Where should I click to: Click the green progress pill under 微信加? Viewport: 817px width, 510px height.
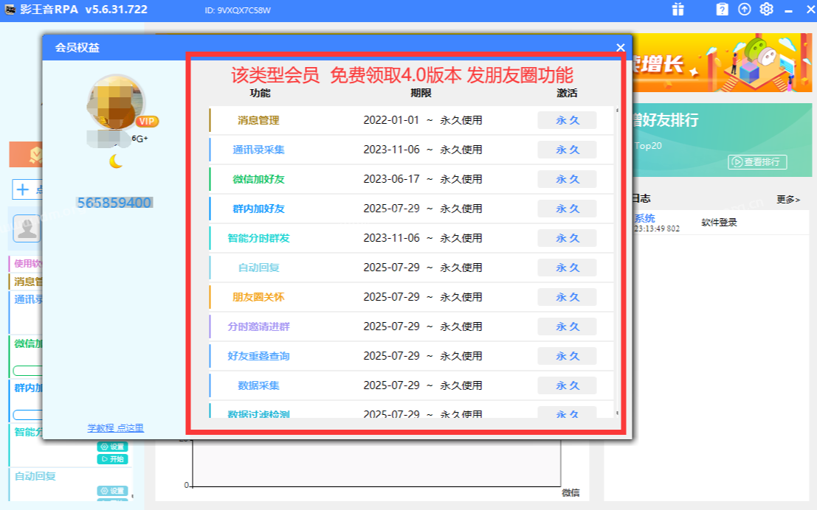coord(27,371)
